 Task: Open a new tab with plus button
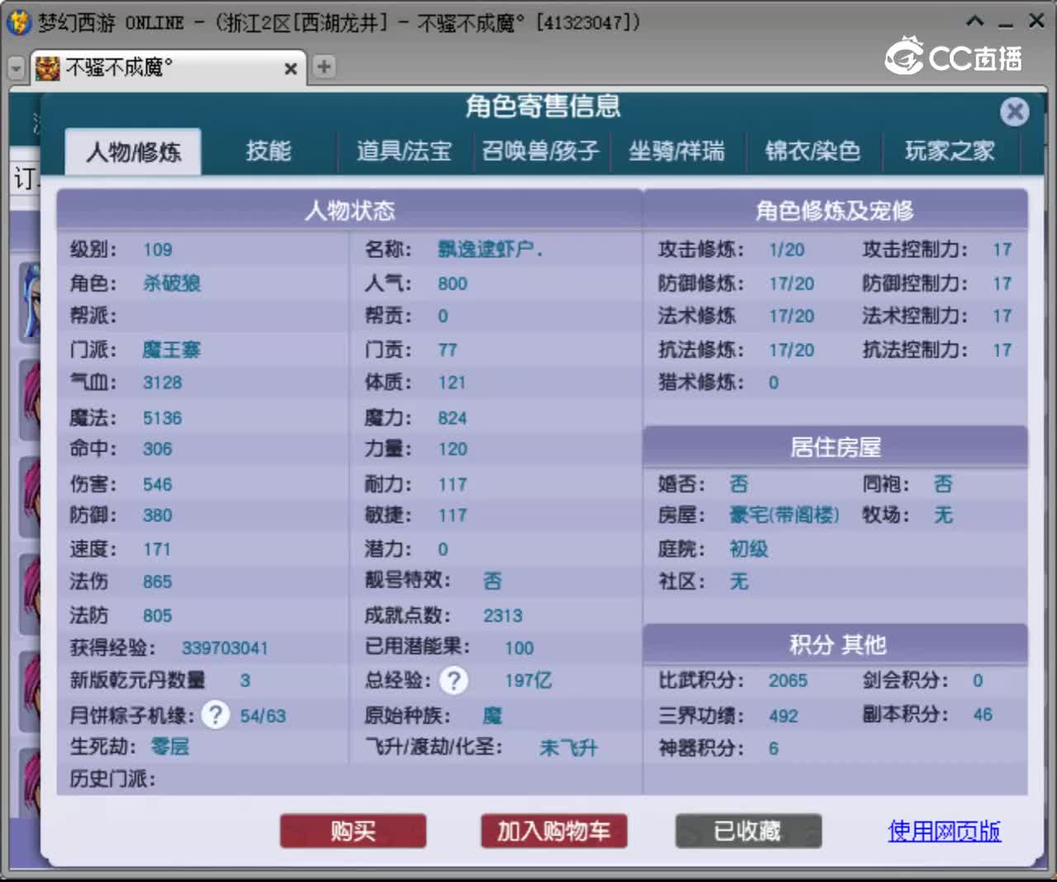[x=325, y=67]
